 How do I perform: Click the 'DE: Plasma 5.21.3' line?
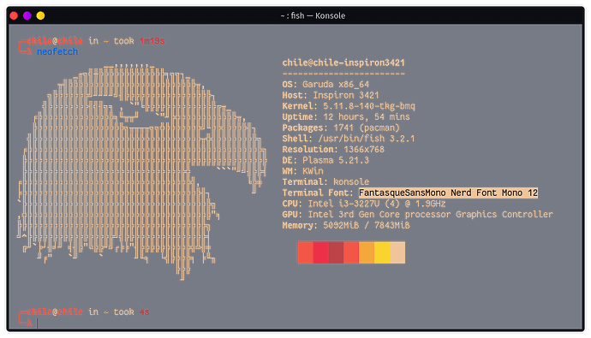325,160
